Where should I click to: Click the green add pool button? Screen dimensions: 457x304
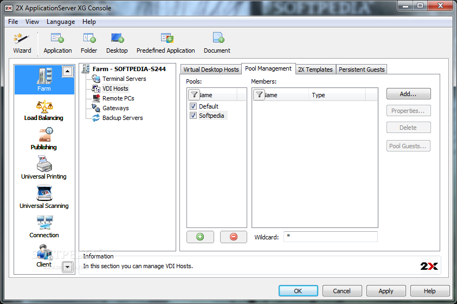[x=200, y=237]
